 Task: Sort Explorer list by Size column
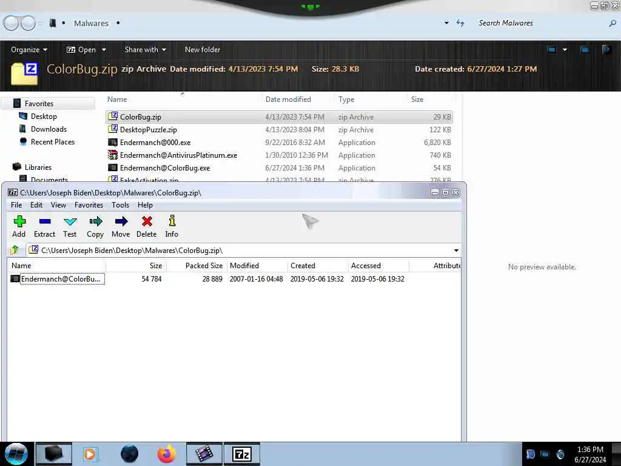click(431, 100)
